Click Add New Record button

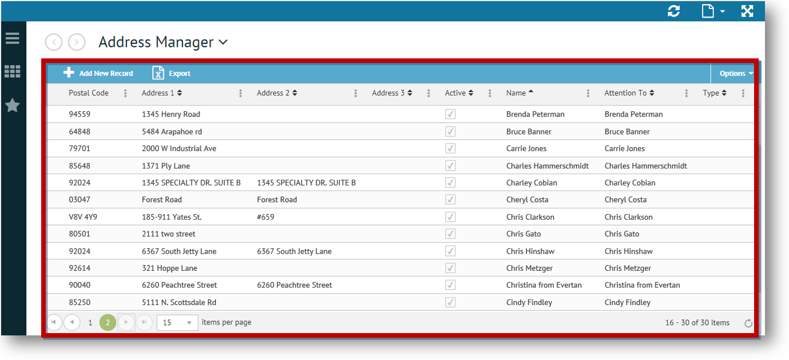(x=98, y=73)
